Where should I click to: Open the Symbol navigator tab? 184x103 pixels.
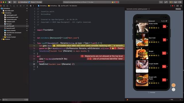7,6
